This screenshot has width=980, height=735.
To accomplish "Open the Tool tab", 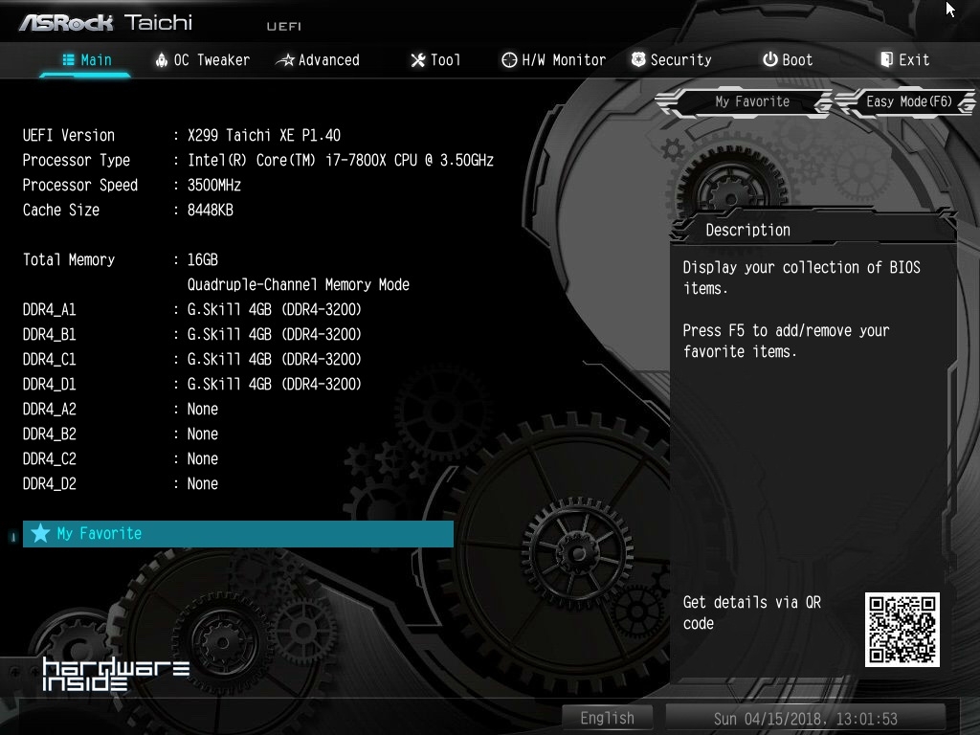I will pyautogui.click(x=435, y=60).
